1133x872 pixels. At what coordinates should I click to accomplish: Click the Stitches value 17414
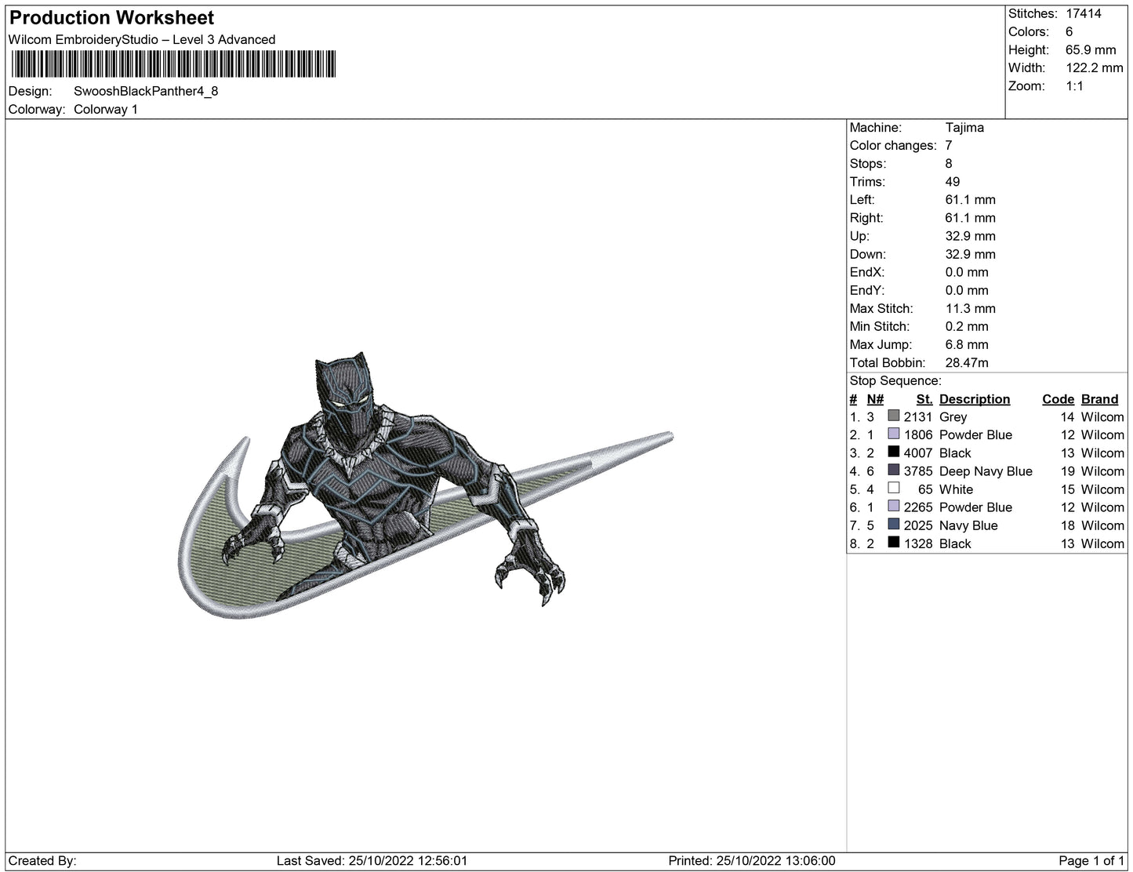point(1084,13)
